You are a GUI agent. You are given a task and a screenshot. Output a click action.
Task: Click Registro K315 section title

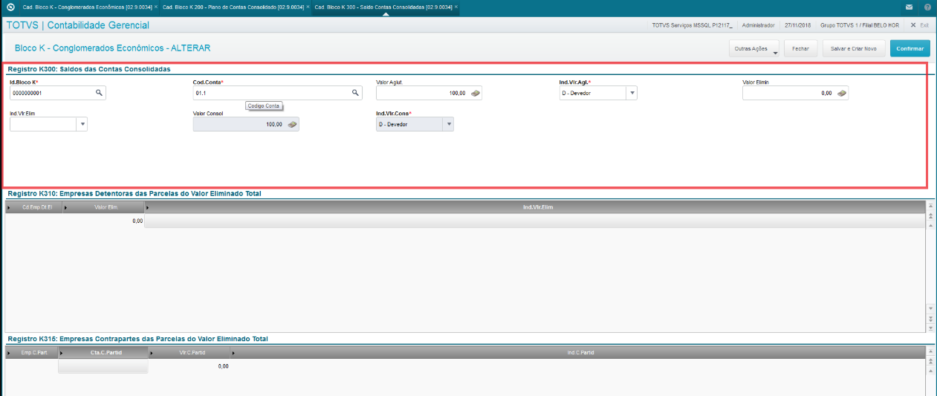(x=137, y=339)
